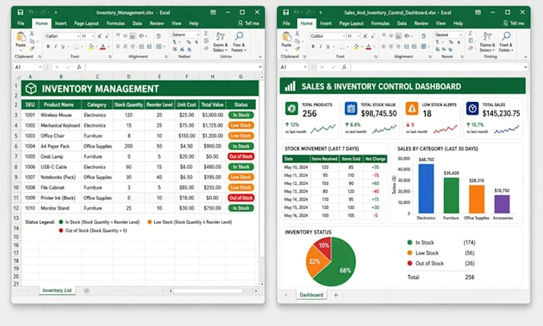This screenshot has height=326, width=543.
Task: Toggle Underline in Sales dashboard window
Action: pos(328,46)
